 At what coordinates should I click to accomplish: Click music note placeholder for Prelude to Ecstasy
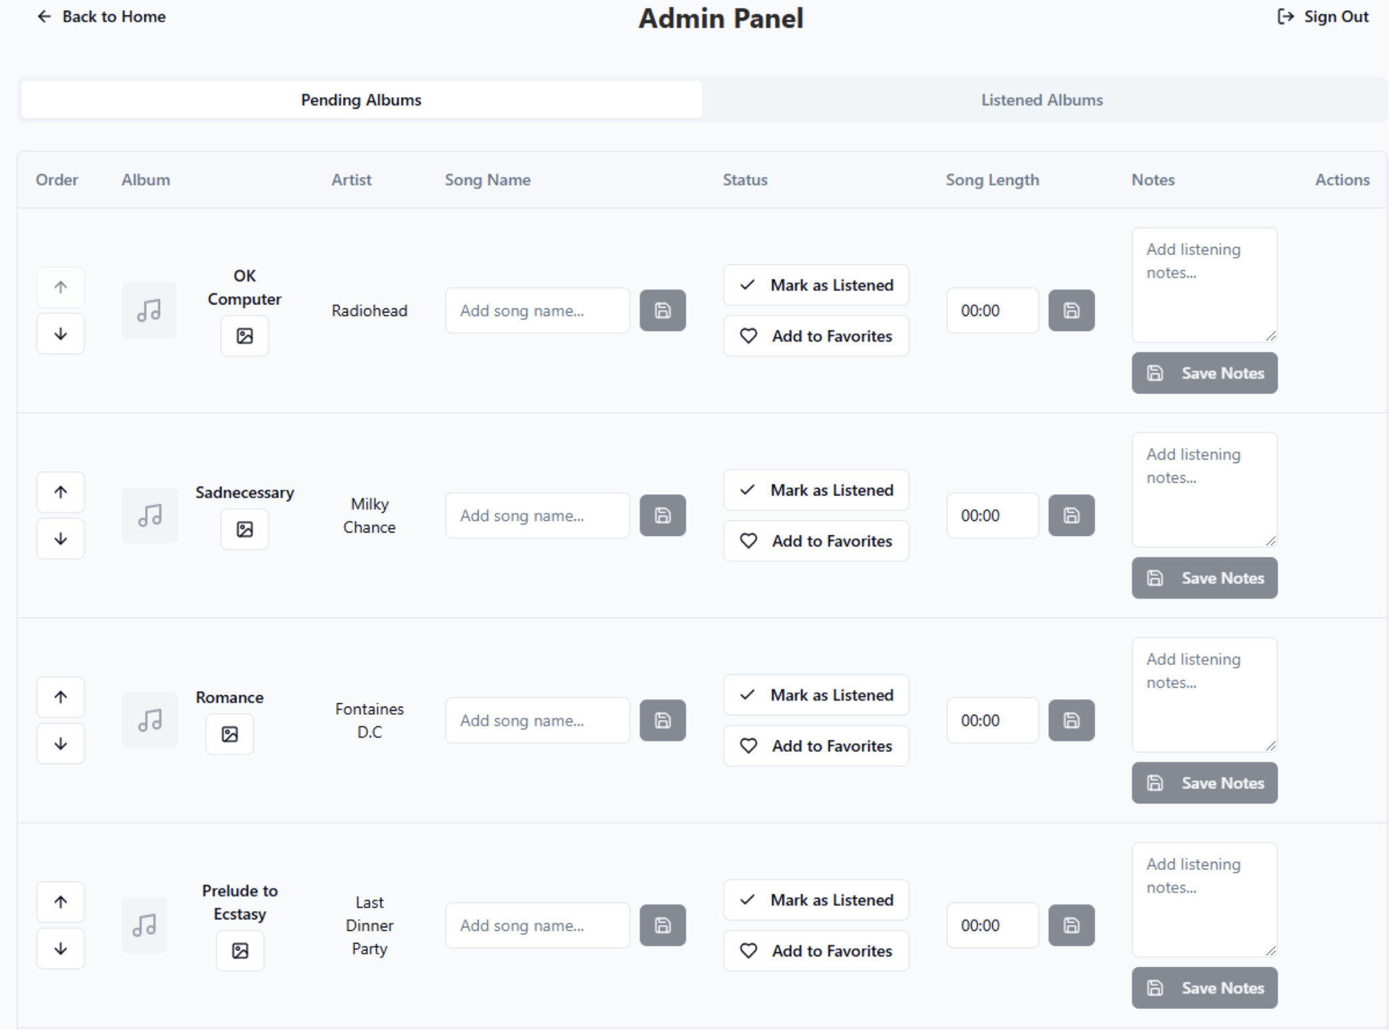[144, 925]
